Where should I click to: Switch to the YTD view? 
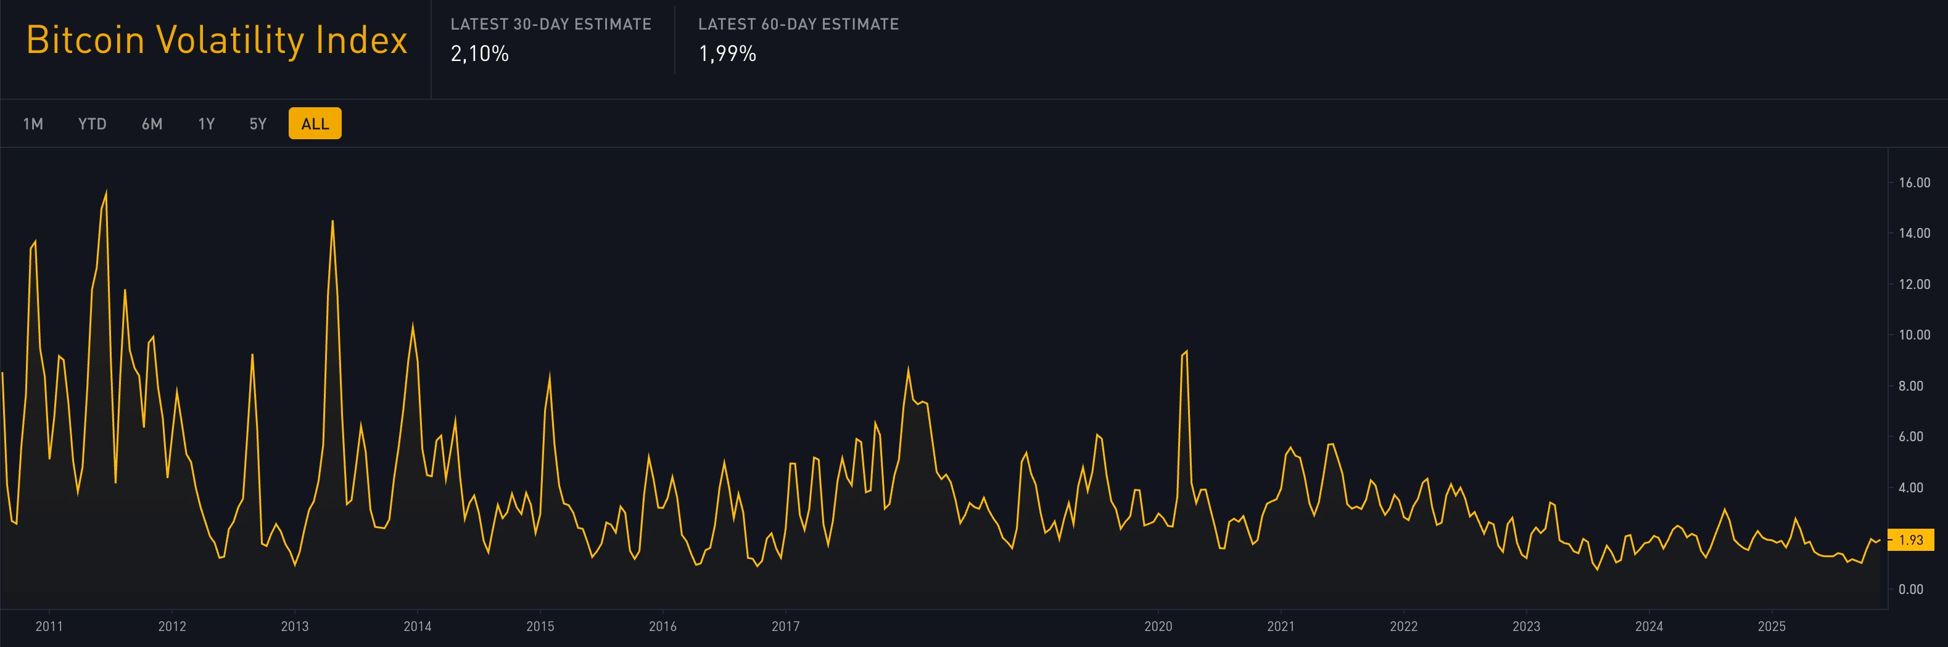(x=91, y=123)
